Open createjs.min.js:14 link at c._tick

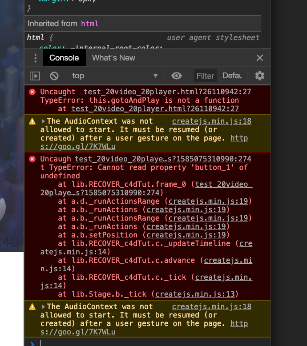[146, 282]
